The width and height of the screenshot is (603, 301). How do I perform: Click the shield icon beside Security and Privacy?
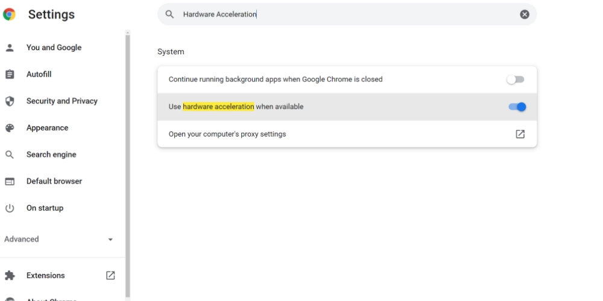(10, 101)
